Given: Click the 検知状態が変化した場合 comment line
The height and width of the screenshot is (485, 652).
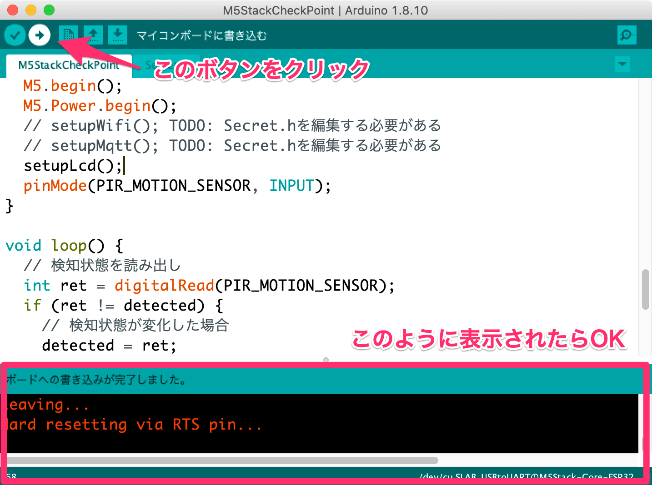Looking at the screenshot, I should pos(135,326).
